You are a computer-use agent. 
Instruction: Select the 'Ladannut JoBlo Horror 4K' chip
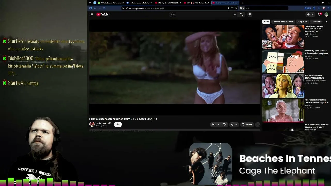[283, 22]
